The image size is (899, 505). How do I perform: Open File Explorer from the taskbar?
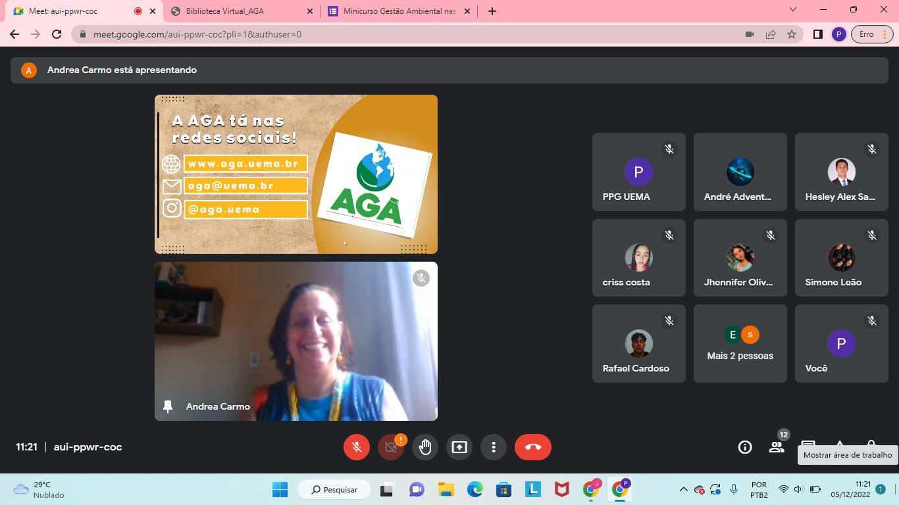(446, 489)
